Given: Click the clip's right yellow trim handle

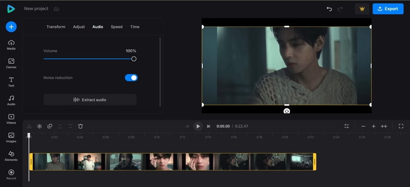Looking at the screenshot, I should point(315,162).
